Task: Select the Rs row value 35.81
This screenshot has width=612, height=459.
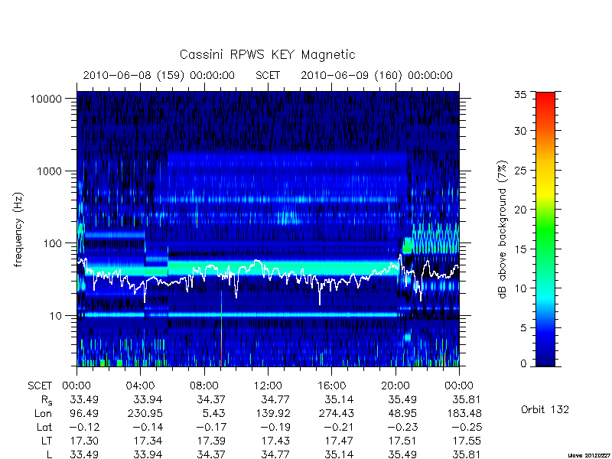Action: click(466, 399)
